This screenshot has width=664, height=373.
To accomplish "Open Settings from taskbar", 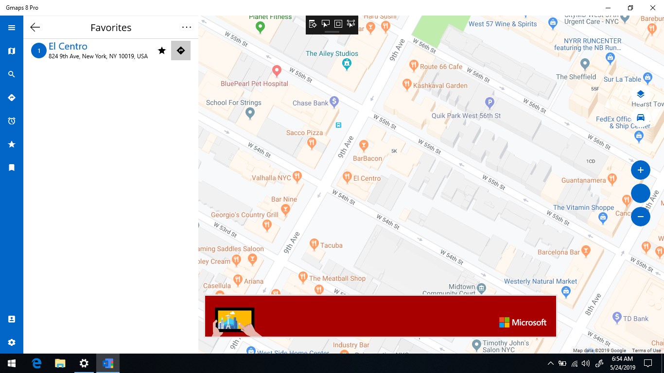I will click(x=84, y=363).
